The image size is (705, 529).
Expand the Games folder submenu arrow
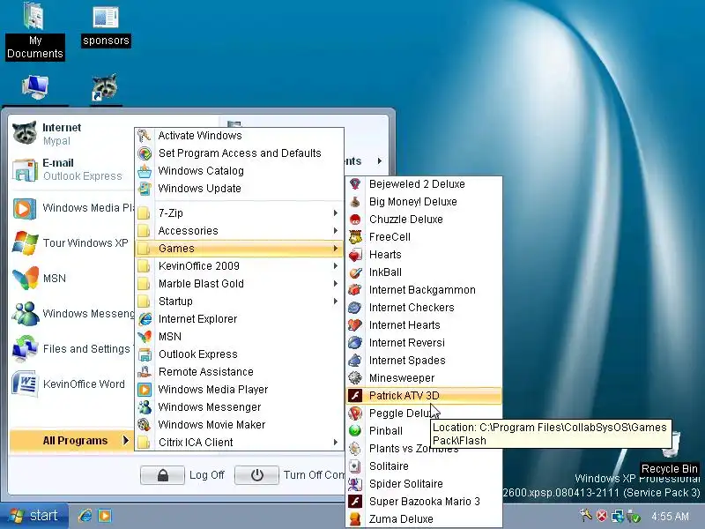[x=336, y=249]
